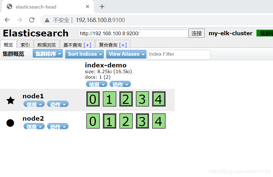Open node1 动作 actions dropdown

point(58,104)
